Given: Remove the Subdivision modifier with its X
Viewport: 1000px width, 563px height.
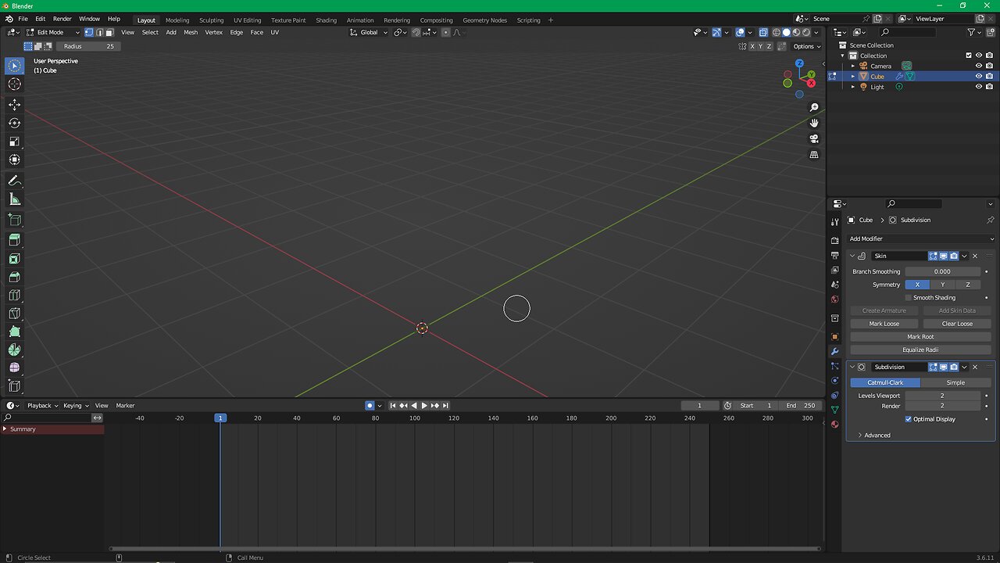Looking at the screenshot, I should (975, 367).
